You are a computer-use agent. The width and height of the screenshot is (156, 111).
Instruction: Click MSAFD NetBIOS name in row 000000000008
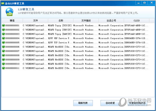point(60,55)
